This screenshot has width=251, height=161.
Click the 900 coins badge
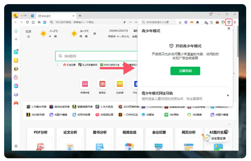click(24, 16)
